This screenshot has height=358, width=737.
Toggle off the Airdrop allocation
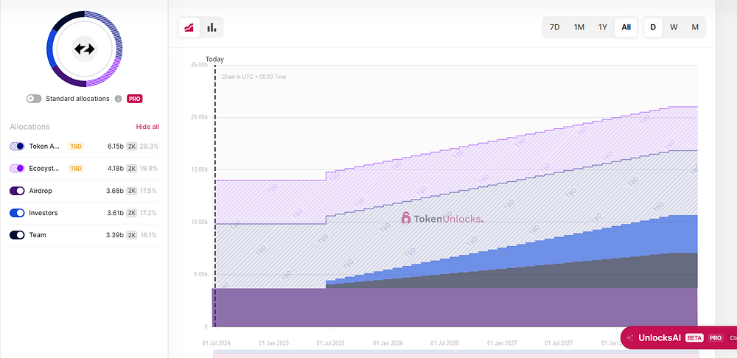[17, 191]
